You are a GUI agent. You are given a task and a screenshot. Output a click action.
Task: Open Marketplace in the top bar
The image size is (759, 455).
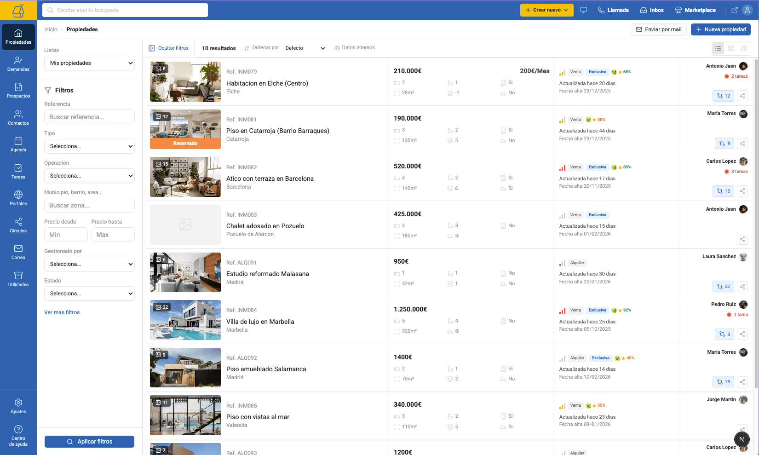(x=695, y=10)
